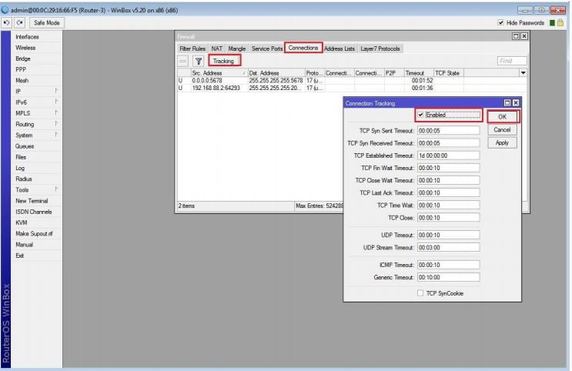This screenshot has width=572, height=371.
Task: Click the undo arrow in the toolbar
Action: pos(7,22)
